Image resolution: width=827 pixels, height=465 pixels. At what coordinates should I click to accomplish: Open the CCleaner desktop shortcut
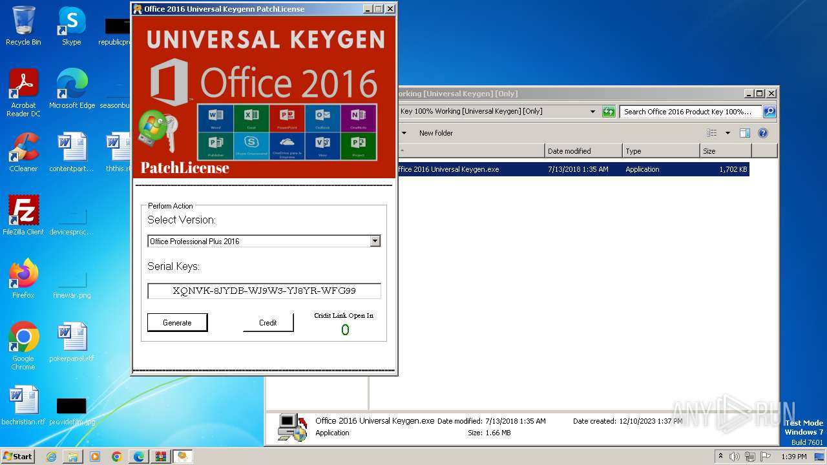(x=23, y=152)
